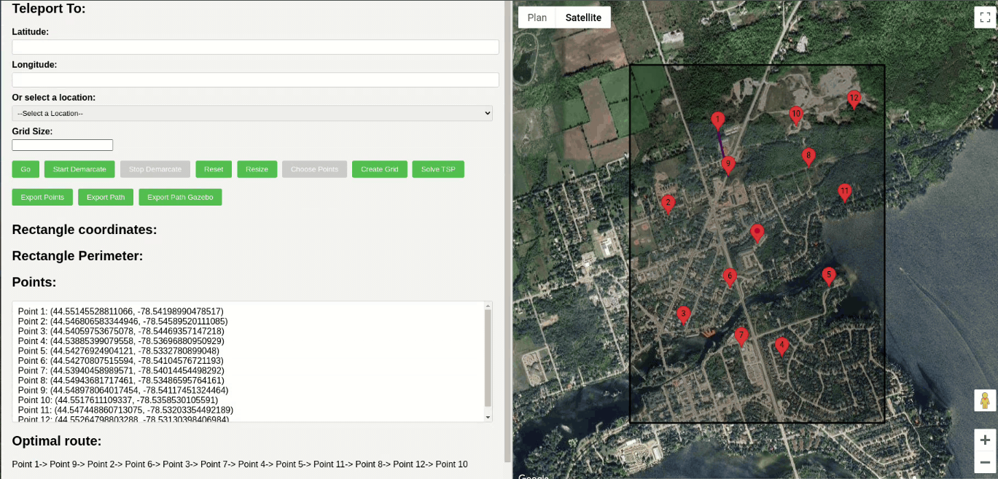Switch to Satellite map view
Viewport: 998px width, 479px height.
(583, 17)
